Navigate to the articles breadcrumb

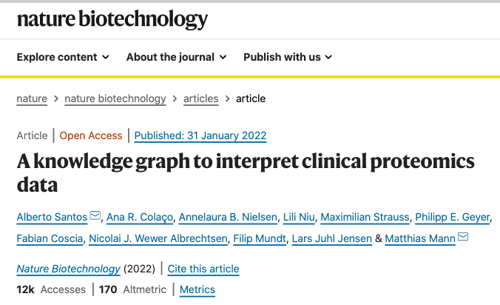coord(200,98)
